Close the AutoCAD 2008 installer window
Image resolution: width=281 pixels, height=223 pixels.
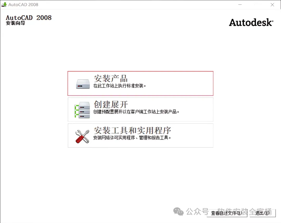pos(272,5)
